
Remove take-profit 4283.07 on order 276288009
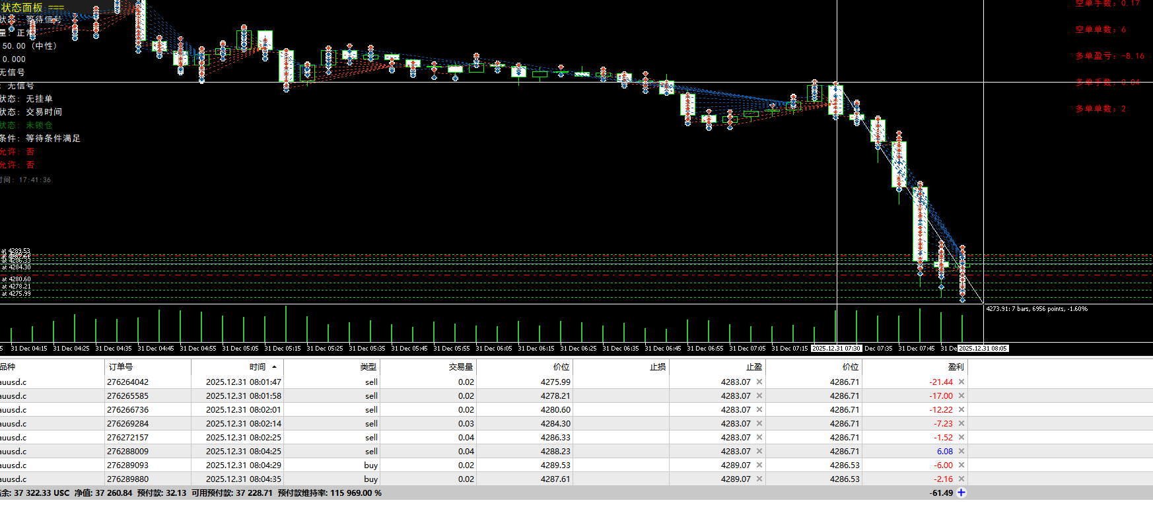coord(759,451)
